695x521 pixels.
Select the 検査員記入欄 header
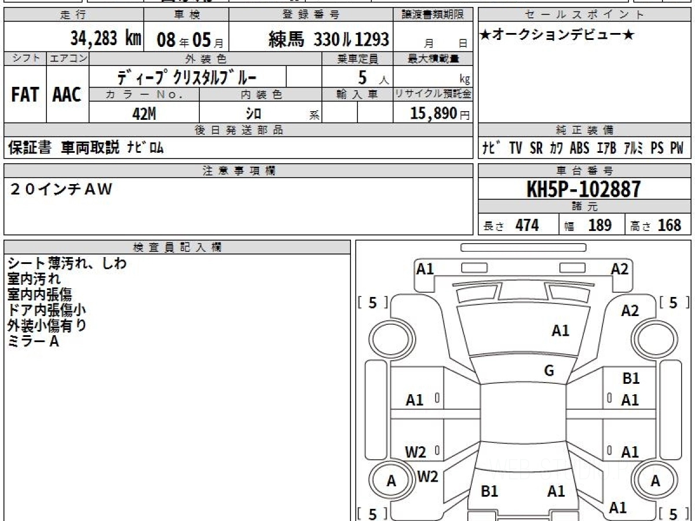pyautogui.click(x=177, y=247)
